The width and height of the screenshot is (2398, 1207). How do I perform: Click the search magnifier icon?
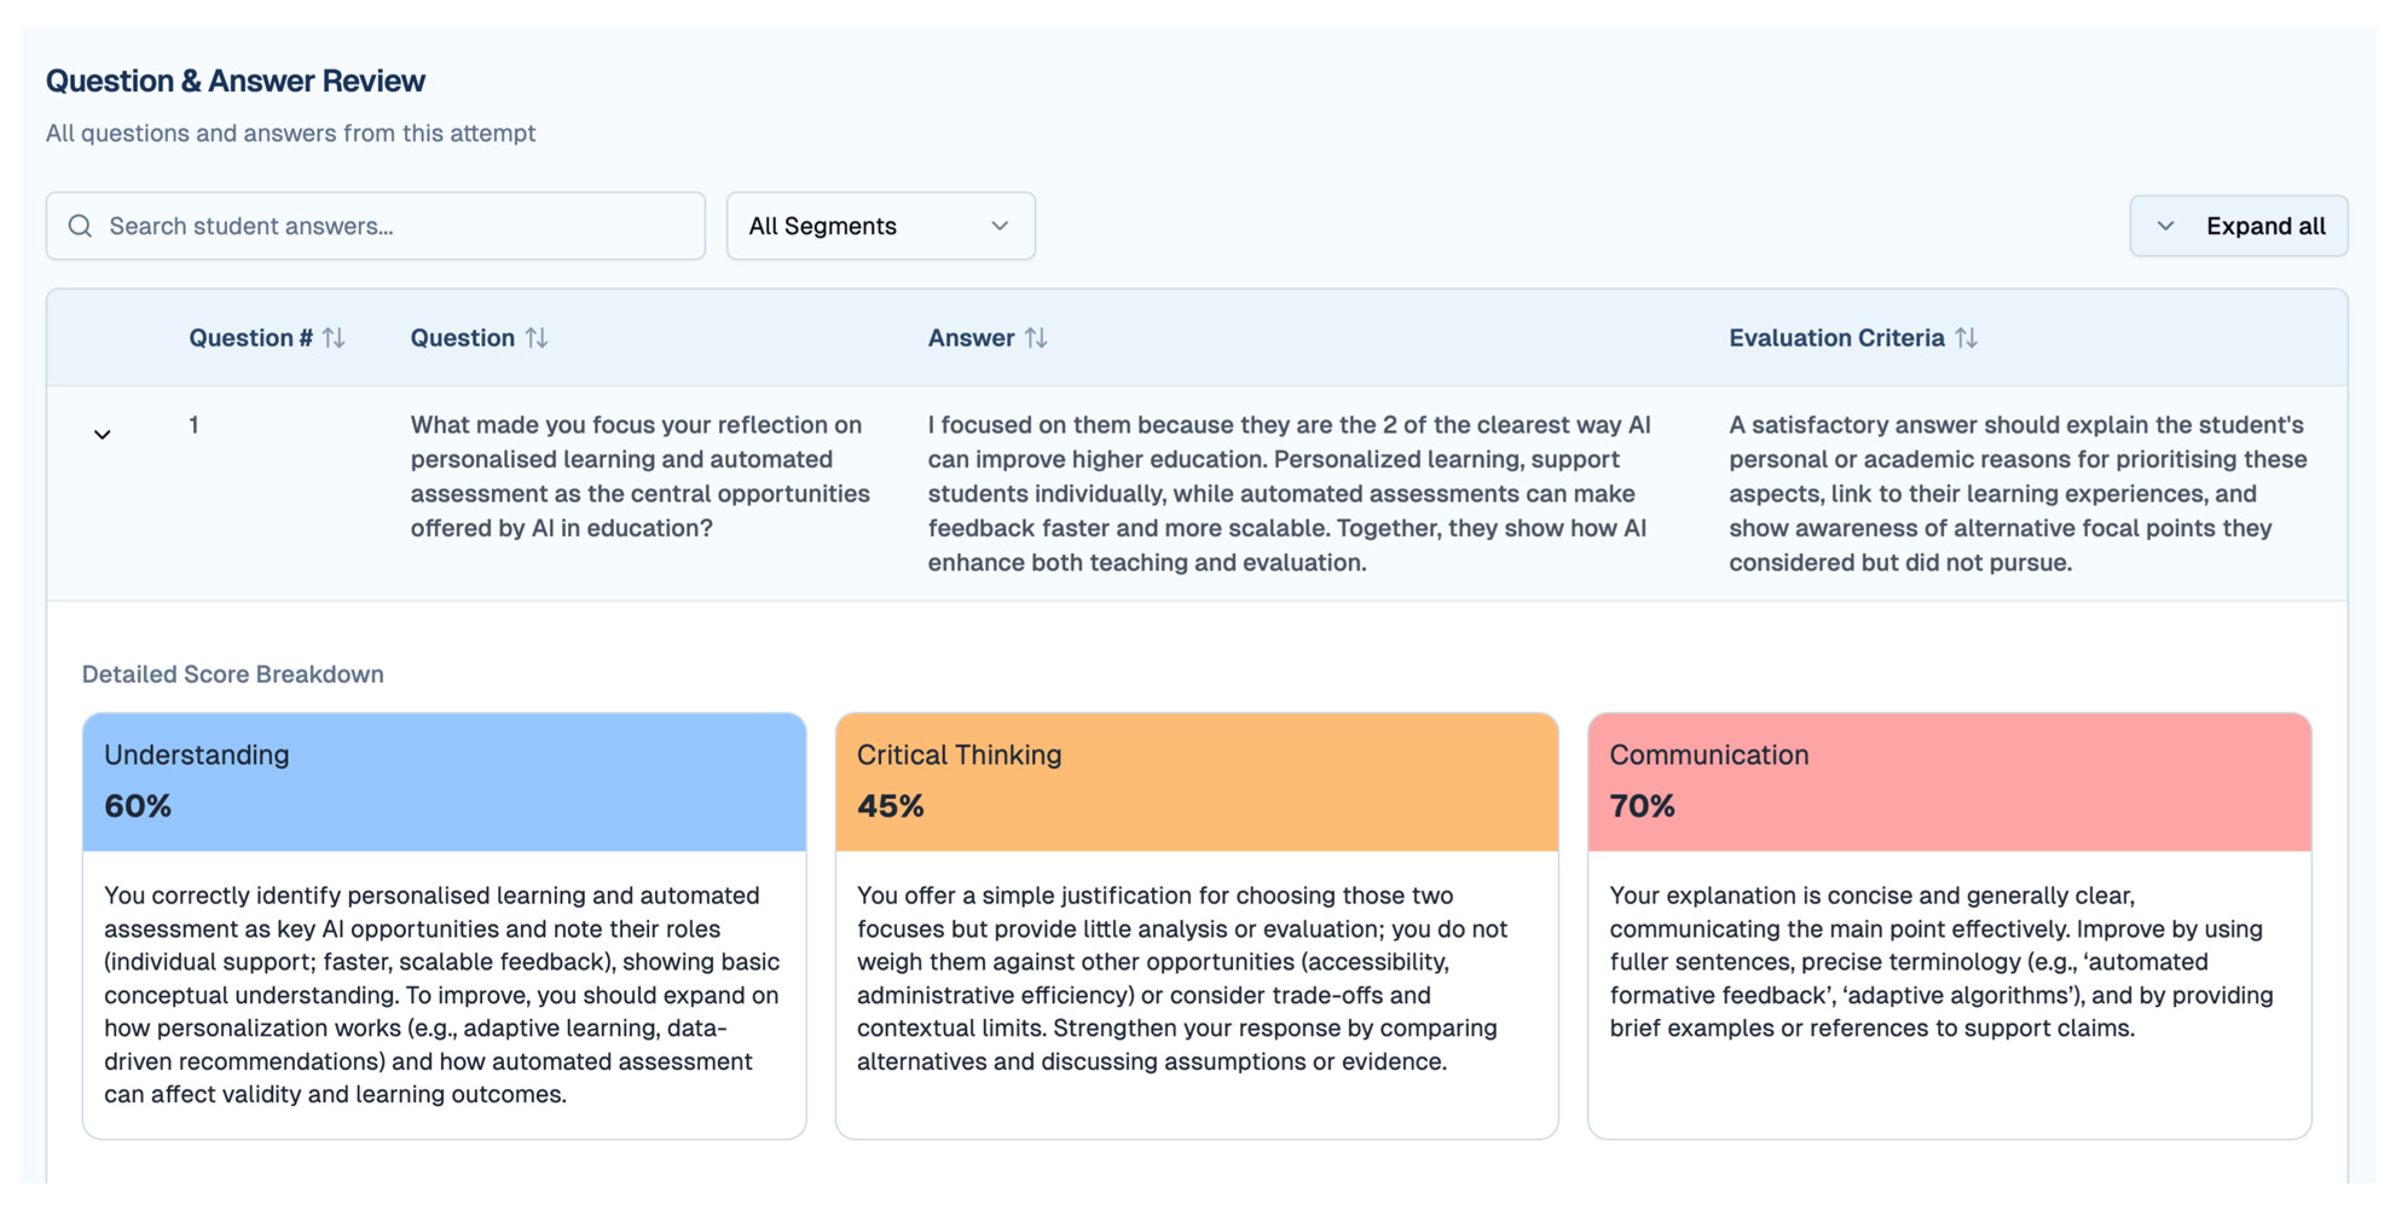[80, 225]
